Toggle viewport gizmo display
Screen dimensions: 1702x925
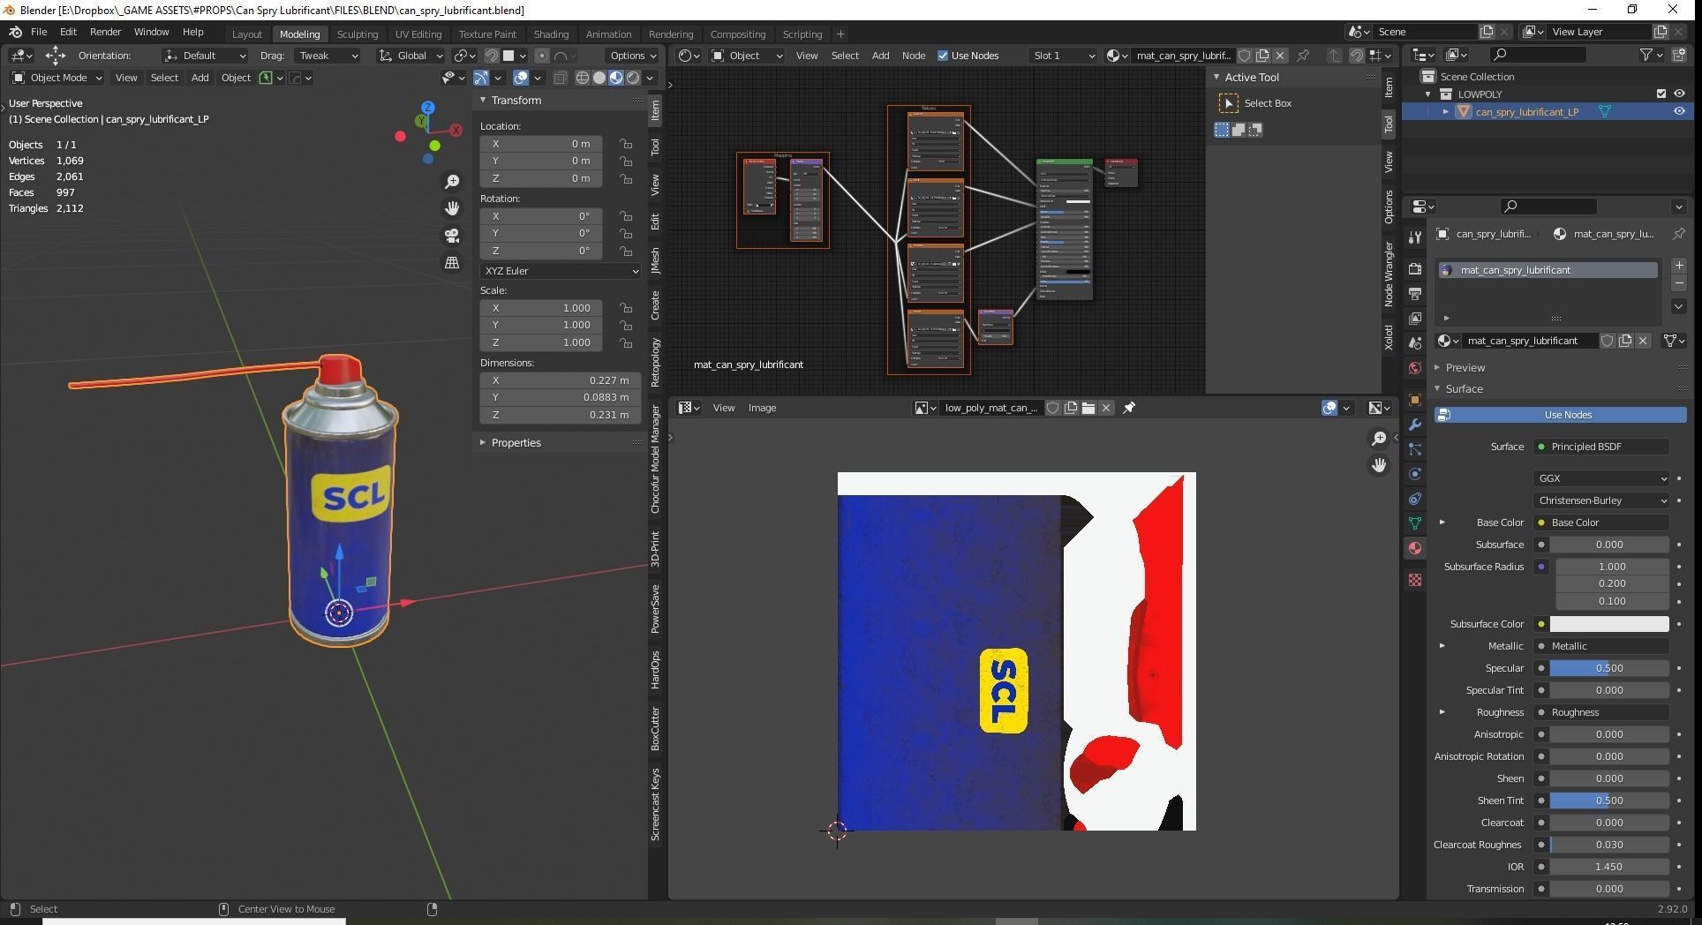481,78
